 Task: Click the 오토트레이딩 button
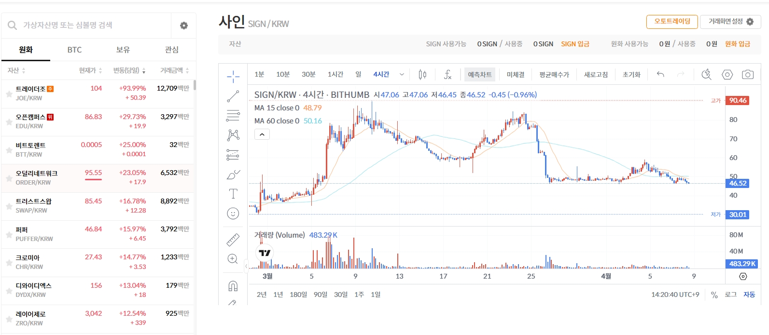[x=672, y=22]
